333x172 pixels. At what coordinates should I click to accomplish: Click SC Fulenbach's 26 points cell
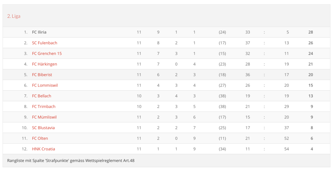pyautogui.click(x=311, y=43)
